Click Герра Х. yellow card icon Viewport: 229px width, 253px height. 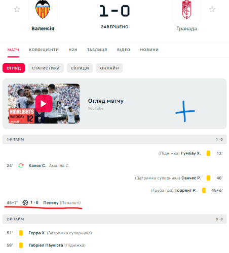point(21,233)
